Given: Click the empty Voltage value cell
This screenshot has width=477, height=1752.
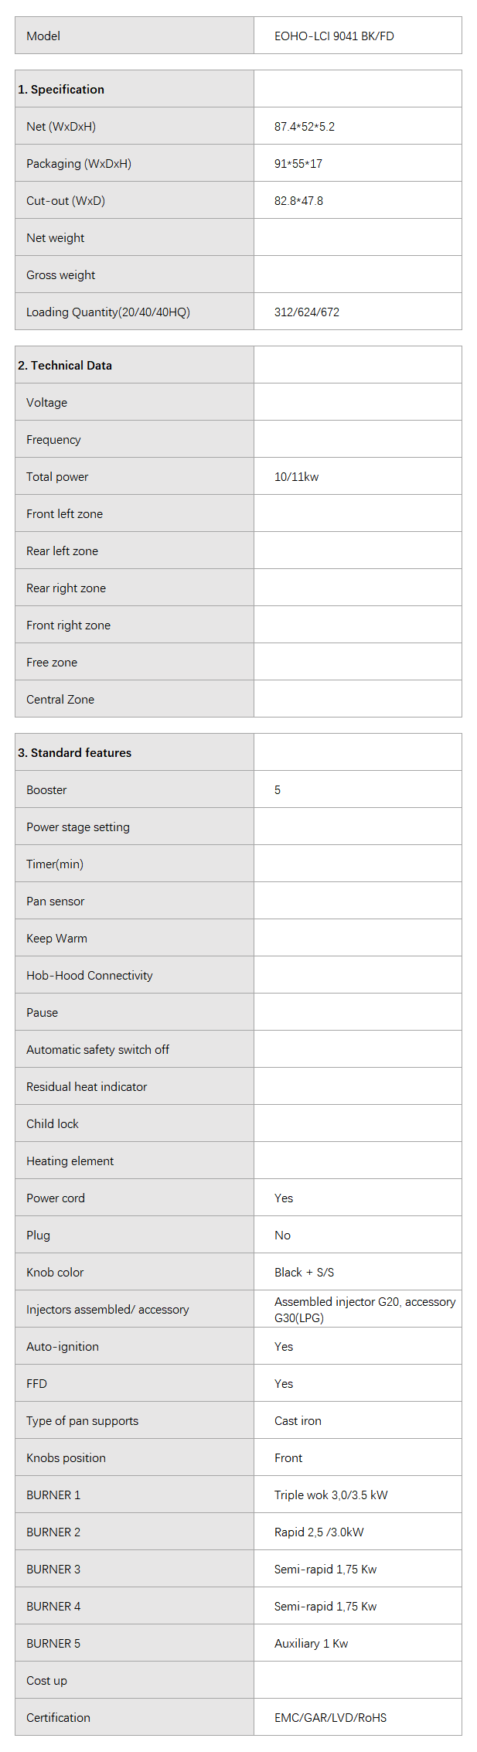Looking at the screenshot, I should coord(357,403).
